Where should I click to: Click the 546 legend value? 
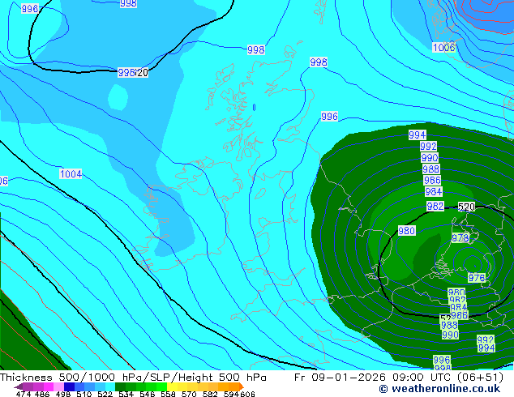(148, 394)
